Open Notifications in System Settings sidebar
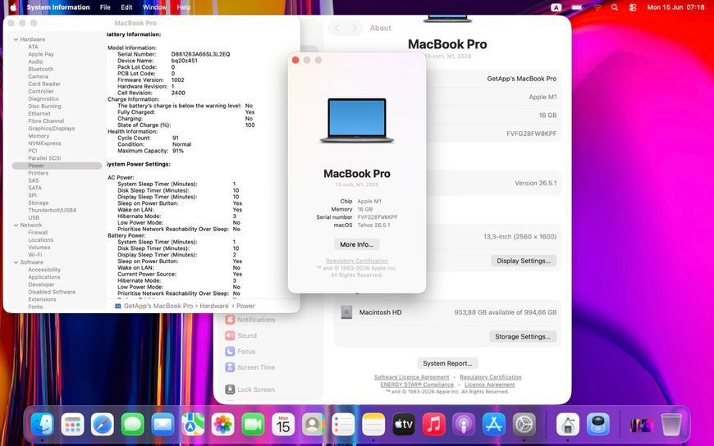The height and width of the screenshot is (446, 714). point(250,320)
